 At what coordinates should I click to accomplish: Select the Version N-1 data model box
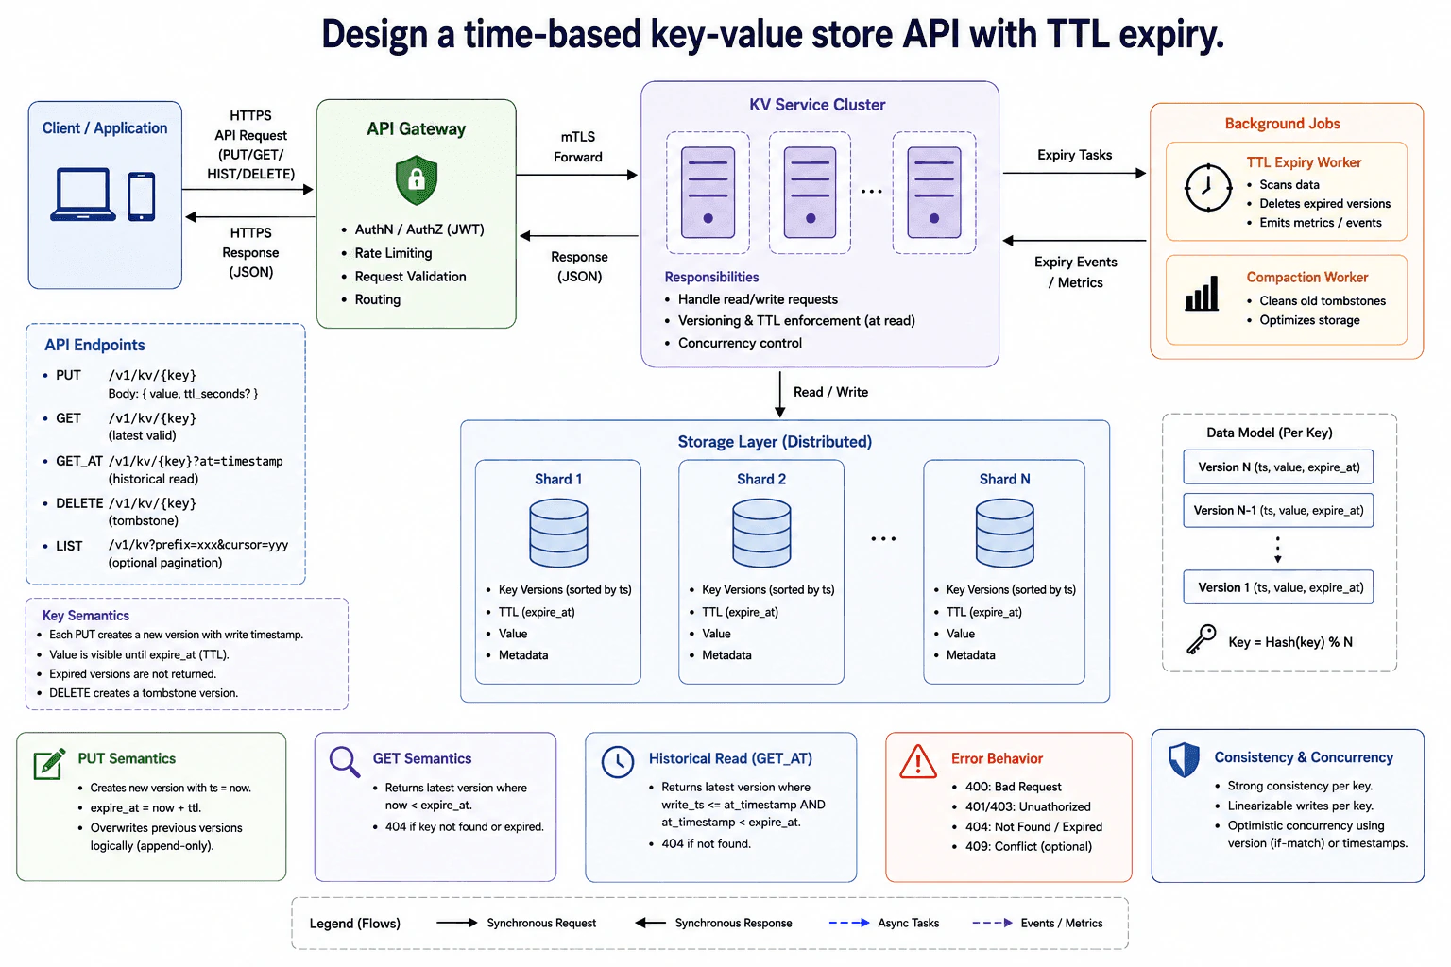pyautogui.click(x=1278, y=511)
